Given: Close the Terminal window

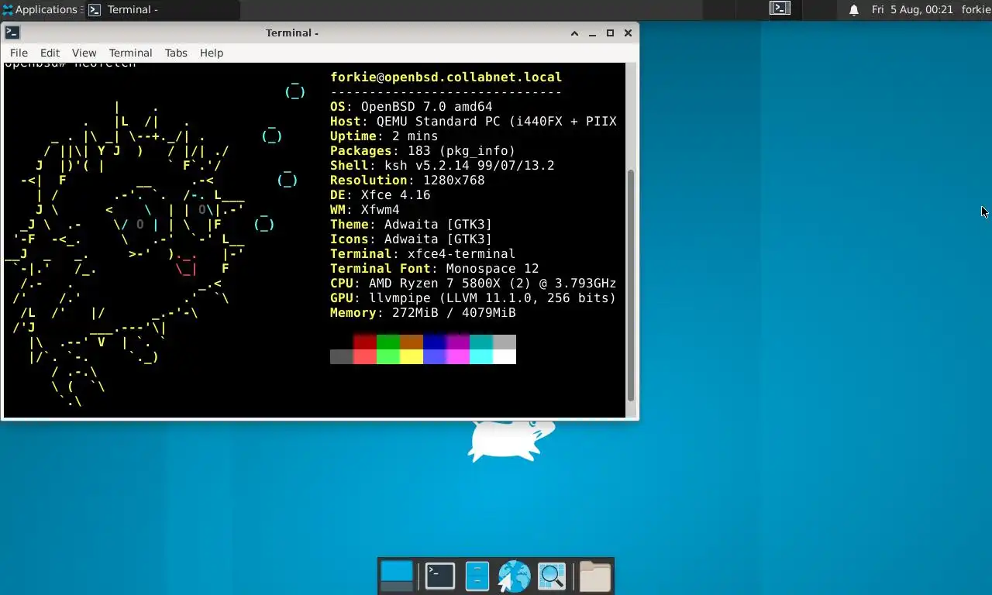Looking at the screenshot, I should (x=628, y=33).
